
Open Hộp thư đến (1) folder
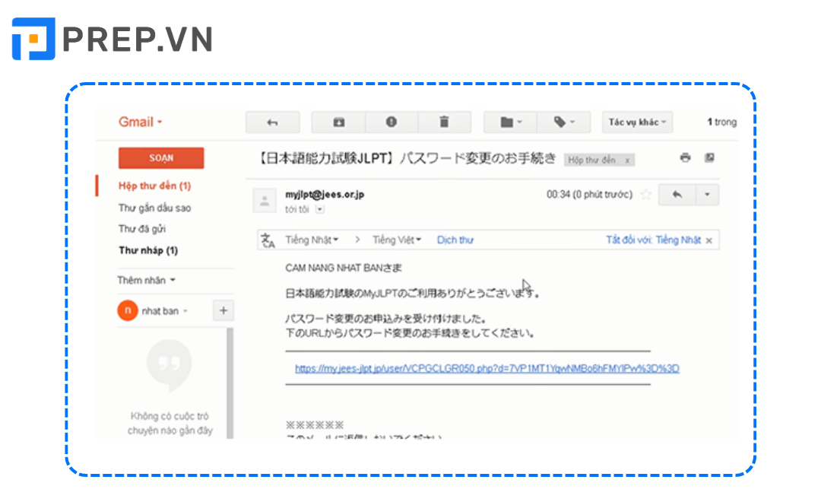154,186
